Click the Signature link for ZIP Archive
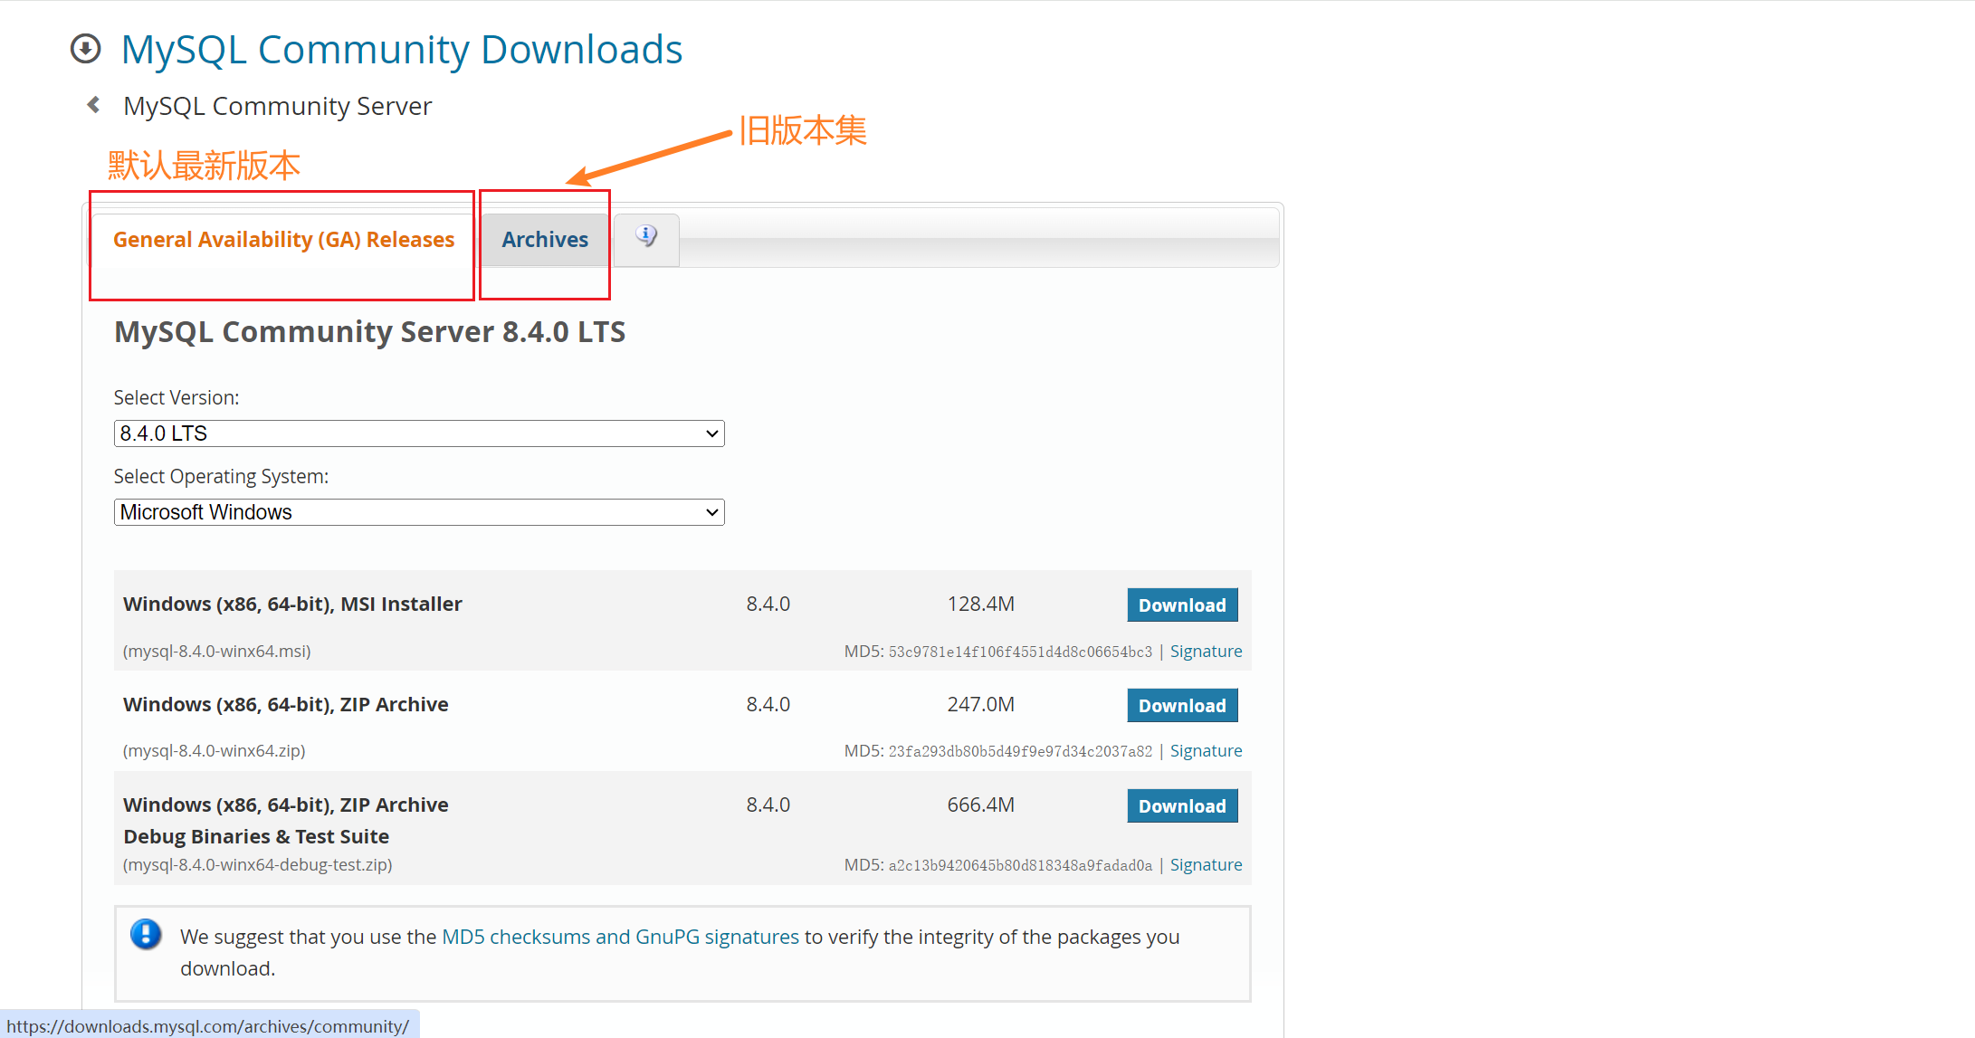The width and height of the screenshot is (1975, 1038). pos(1207,749)
